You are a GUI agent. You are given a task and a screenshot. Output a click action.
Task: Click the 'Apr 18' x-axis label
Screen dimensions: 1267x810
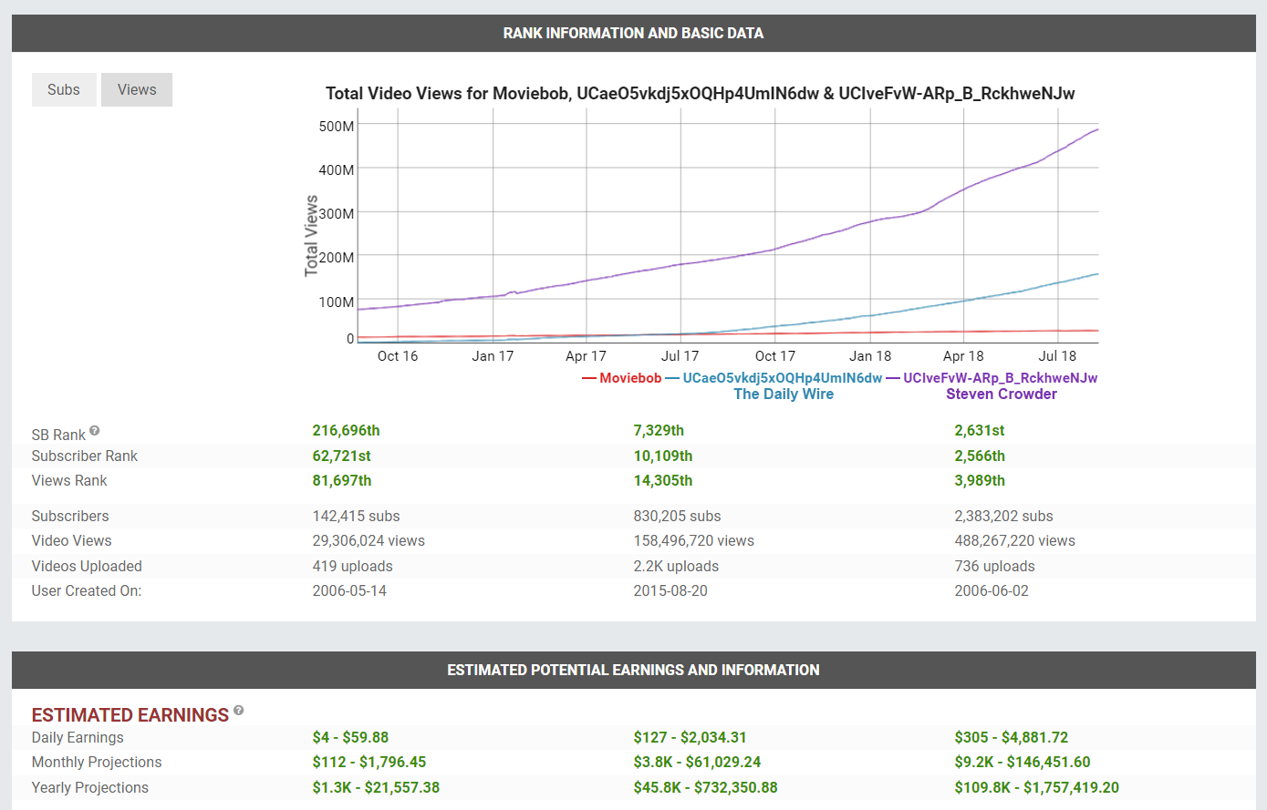[x=963, y=356]
